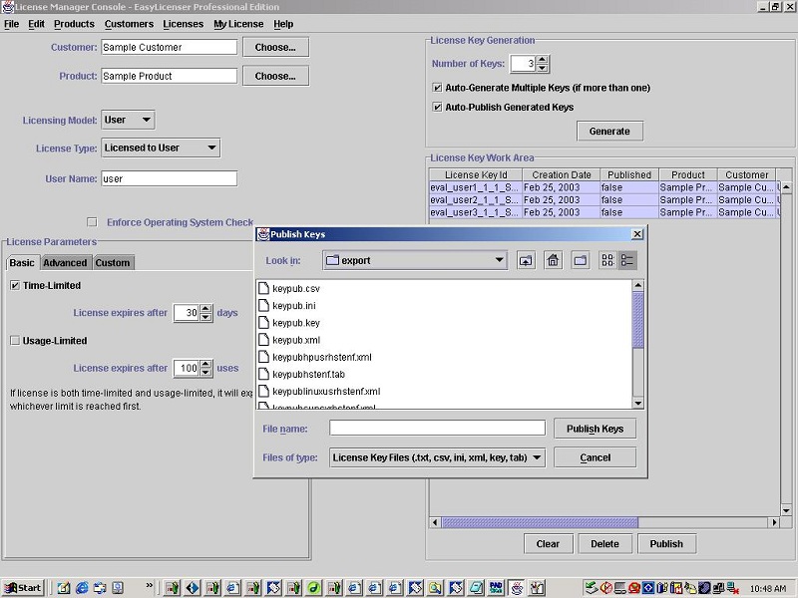Decrease the license expiry days
Viewport: 798px width, 598px height.
[205, 317]
